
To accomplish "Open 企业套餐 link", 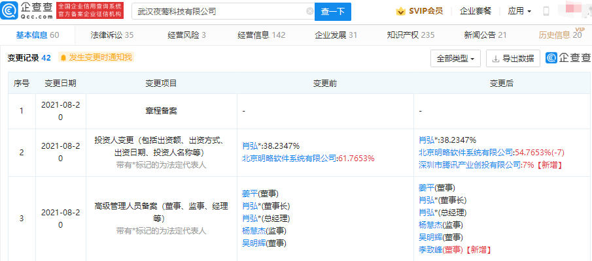I will [476, 11].
